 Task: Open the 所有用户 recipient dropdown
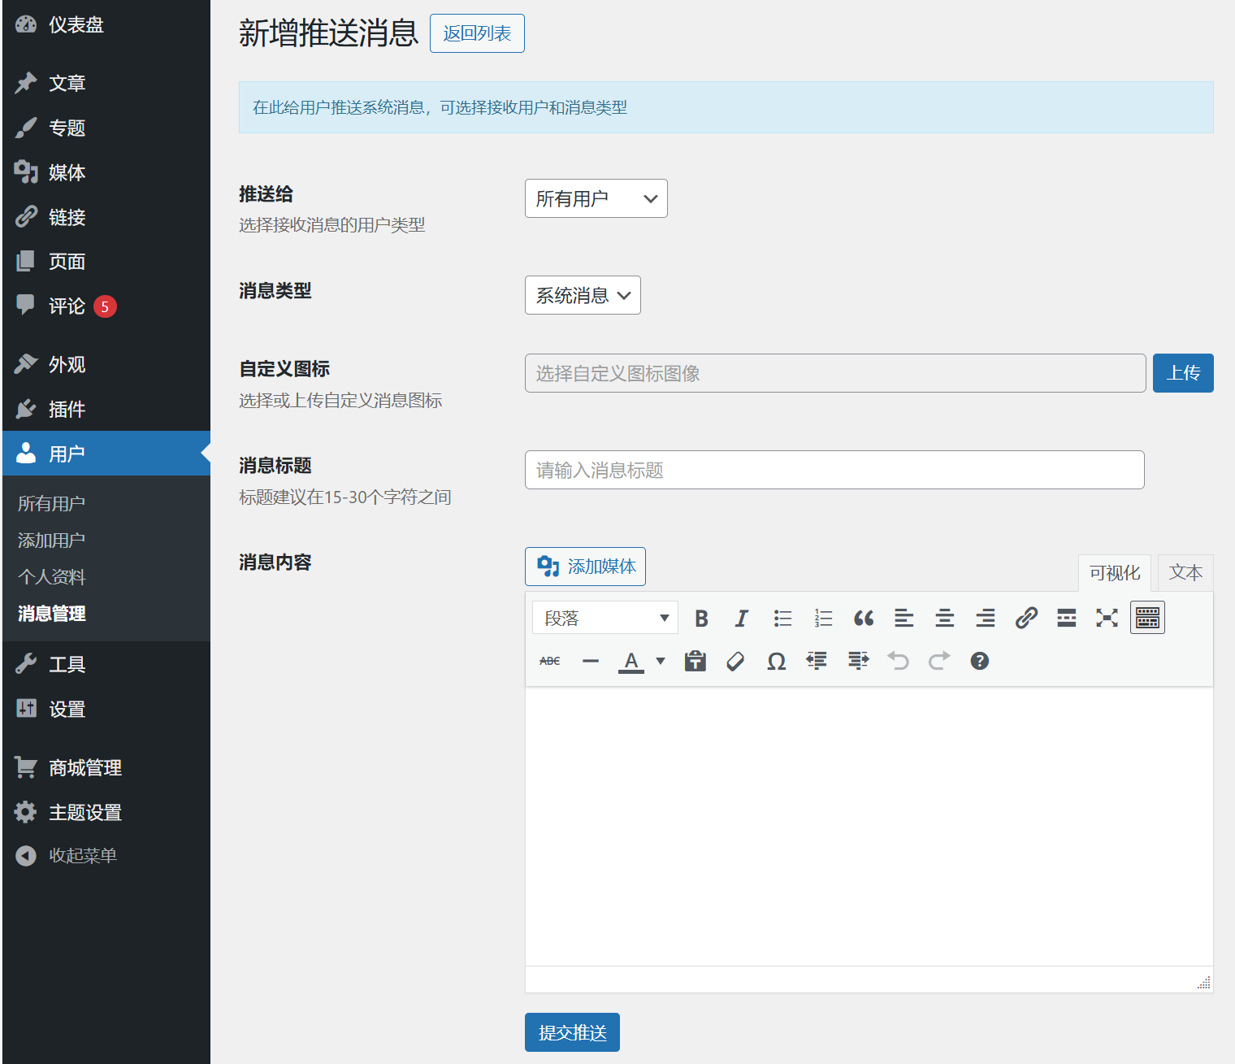(596, 198)
